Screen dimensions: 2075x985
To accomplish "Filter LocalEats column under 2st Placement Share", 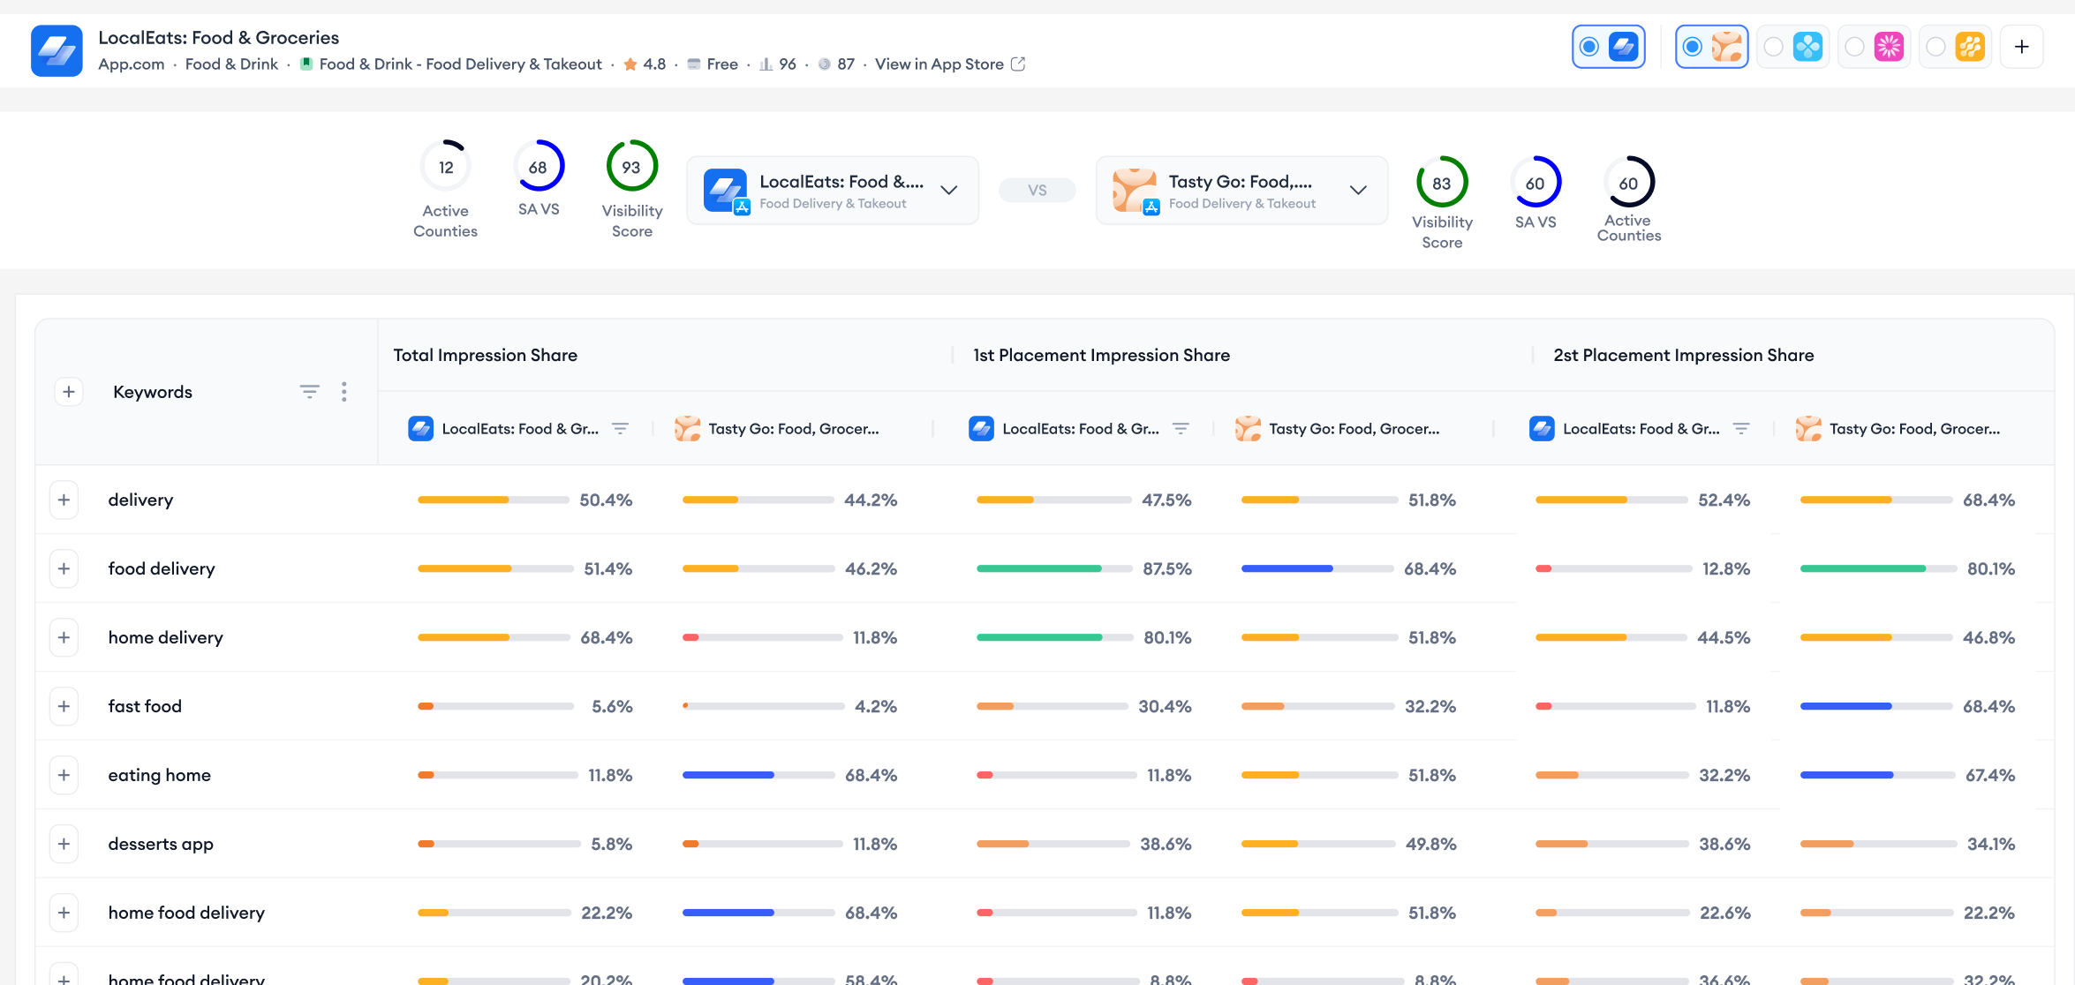I will [x=1741, y=428].
